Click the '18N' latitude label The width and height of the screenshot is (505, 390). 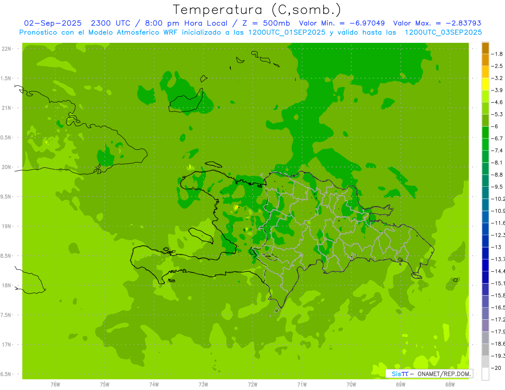coord(6,286)
